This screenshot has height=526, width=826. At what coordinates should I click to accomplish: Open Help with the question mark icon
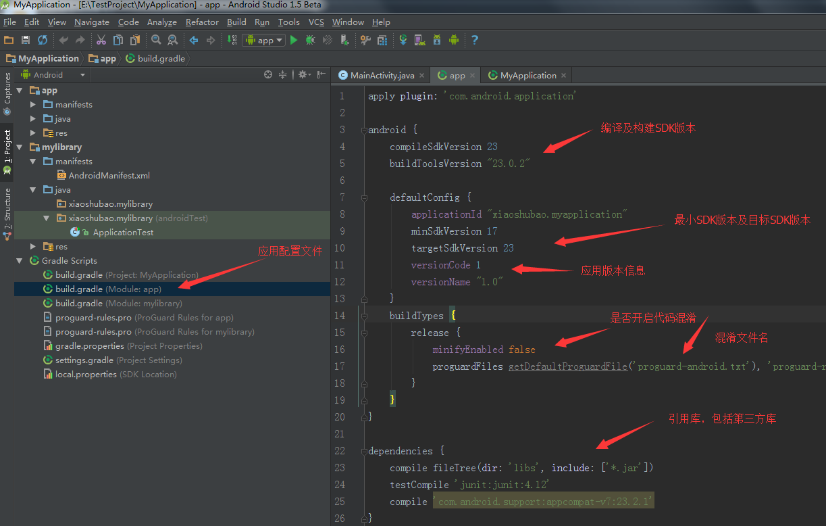tap(475, 41)
